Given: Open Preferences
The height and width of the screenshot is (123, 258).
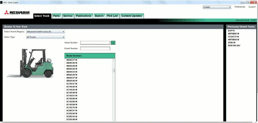Looking at the screenshot, I should pos(240,7).
